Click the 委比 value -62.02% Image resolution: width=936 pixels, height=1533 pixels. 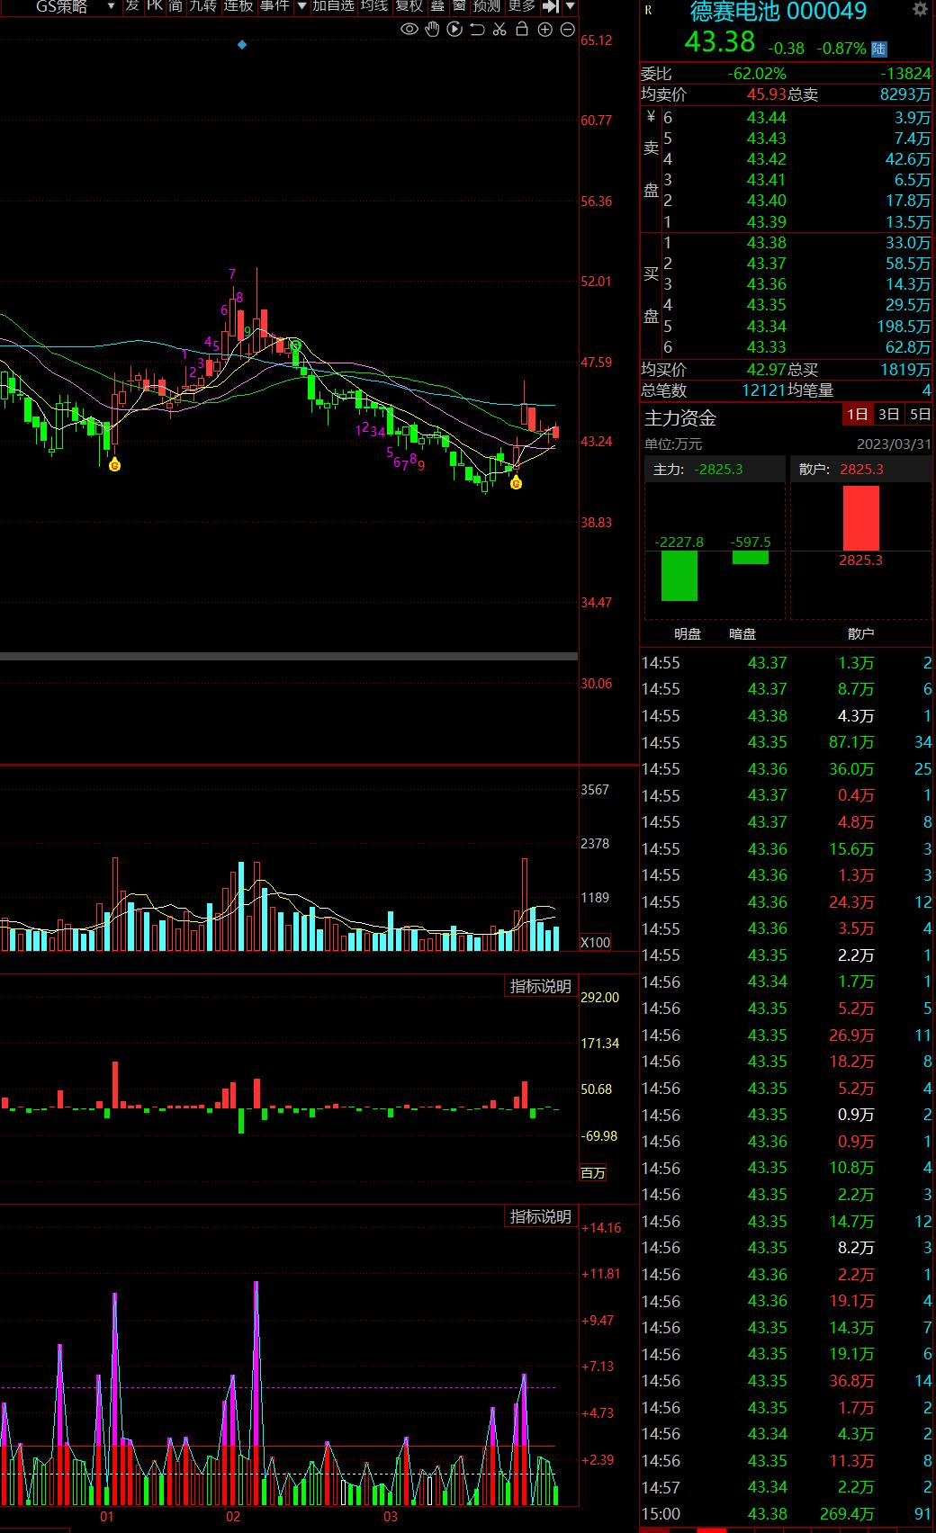tap(757, 74)
